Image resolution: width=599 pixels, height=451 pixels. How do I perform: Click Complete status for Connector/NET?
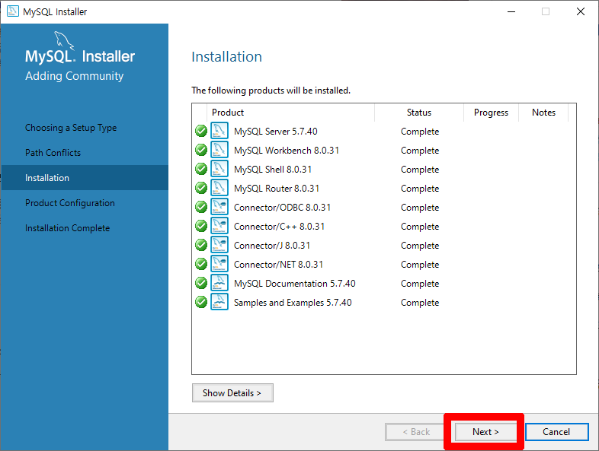(420, 265)
